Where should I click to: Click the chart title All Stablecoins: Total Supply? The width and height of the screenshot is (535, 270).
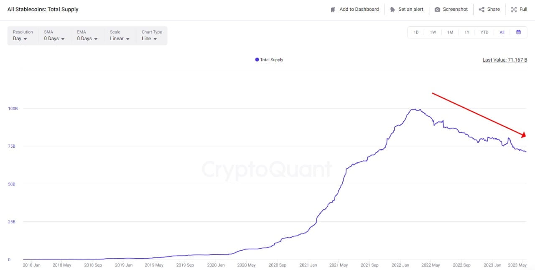[x=43, y=9]
